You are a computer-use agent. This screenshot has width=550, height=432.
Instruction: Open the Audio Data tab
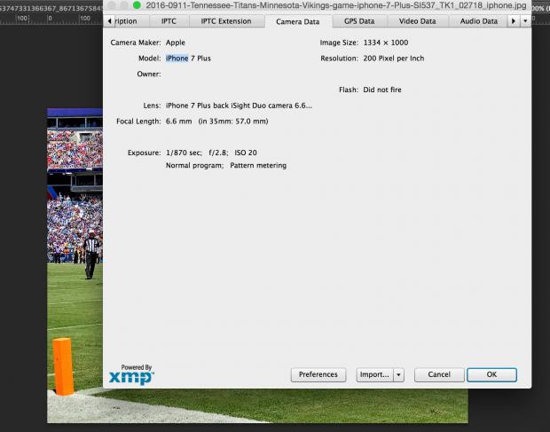[x=478, y=20]
